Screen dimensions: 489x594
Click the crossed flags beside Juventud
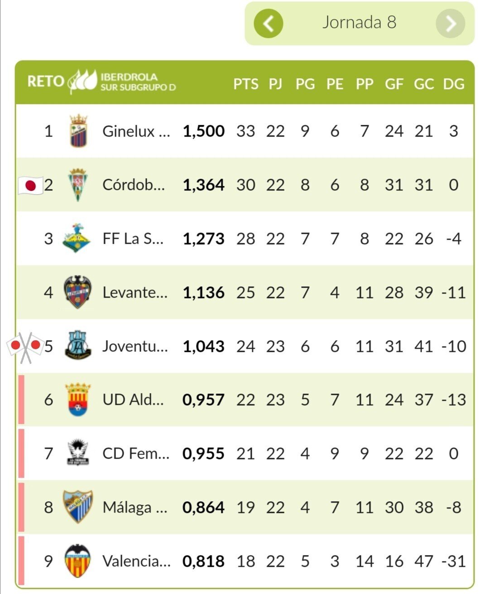click(x=25, y=347)
